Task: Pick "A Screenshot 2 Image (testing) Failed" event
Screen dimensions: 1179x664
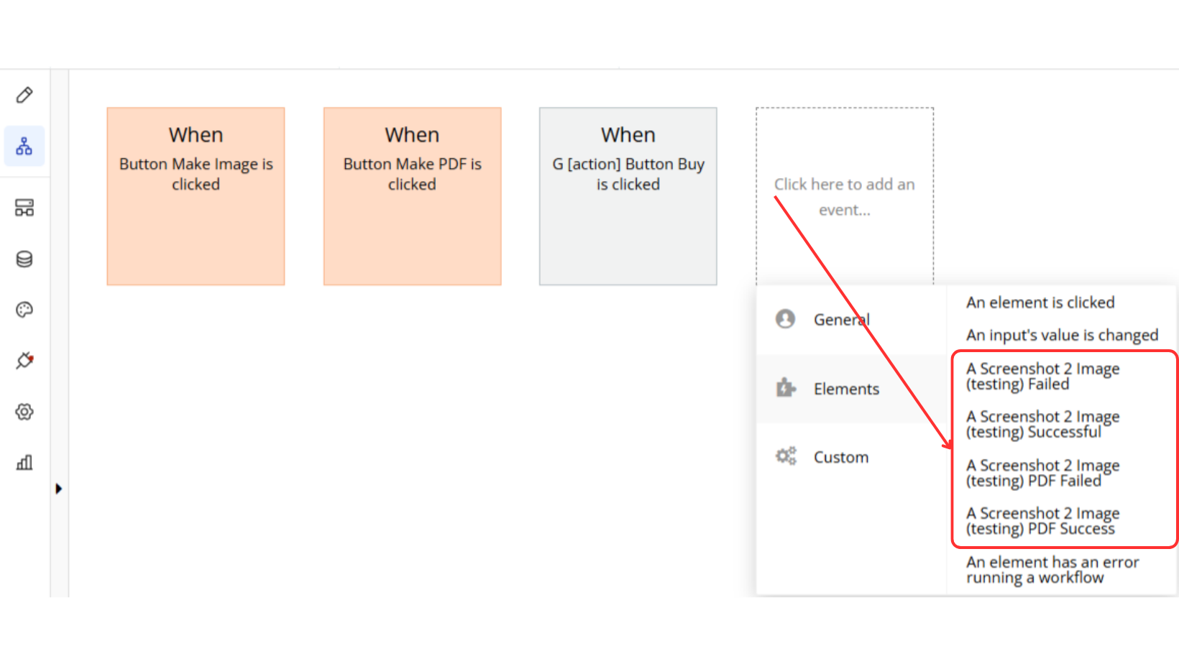Action: tap(1042, 376)
